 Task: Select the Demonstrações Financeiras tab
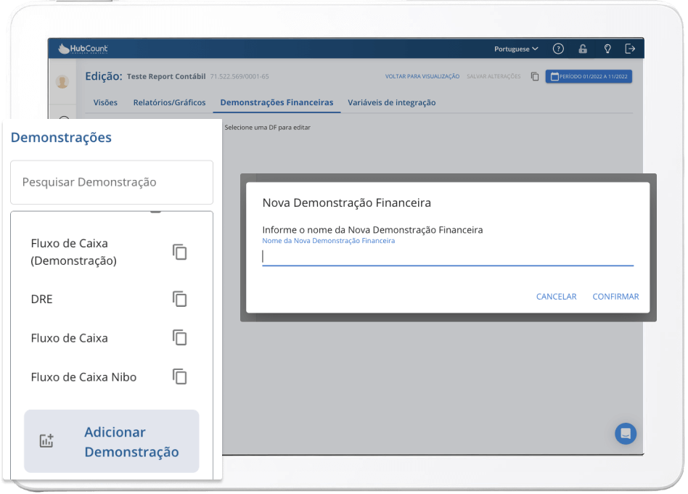277,103
